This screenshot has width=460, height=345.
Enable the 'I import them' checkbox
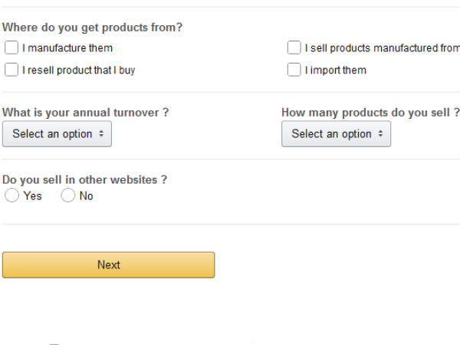294,71
